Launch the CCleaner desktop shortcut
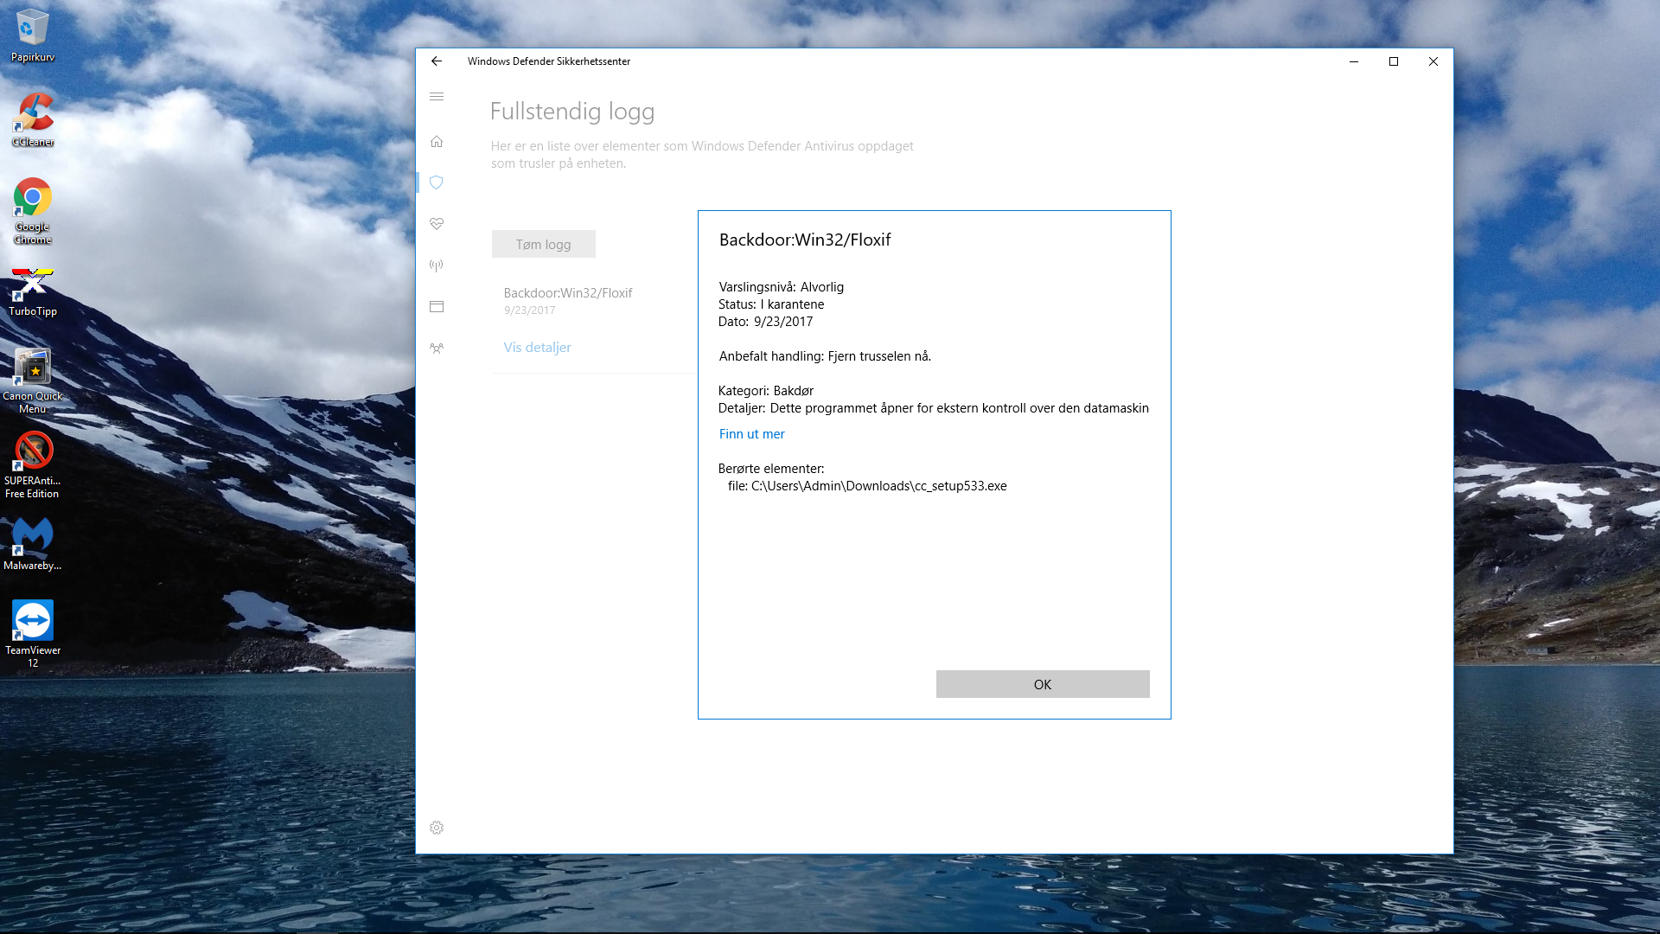Viewport: 1660px width, 934px height. [32, 119]
